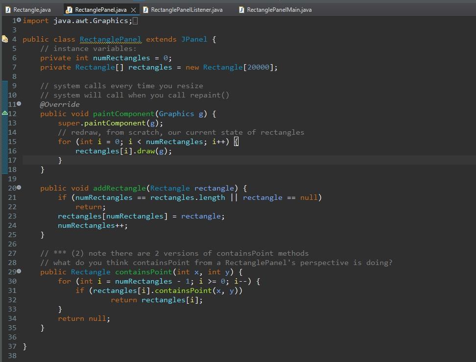Click the highlighted JPanel superclass reference
This screenshot has height=362, width=476.
(194, 39)
